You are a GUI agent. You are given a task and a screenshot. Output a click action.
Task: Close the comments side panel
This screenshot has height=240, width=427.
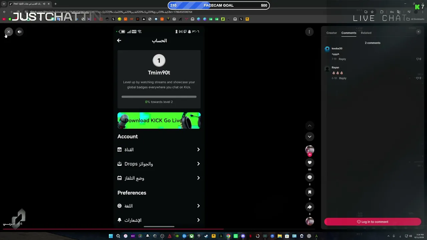click(419, 32)
